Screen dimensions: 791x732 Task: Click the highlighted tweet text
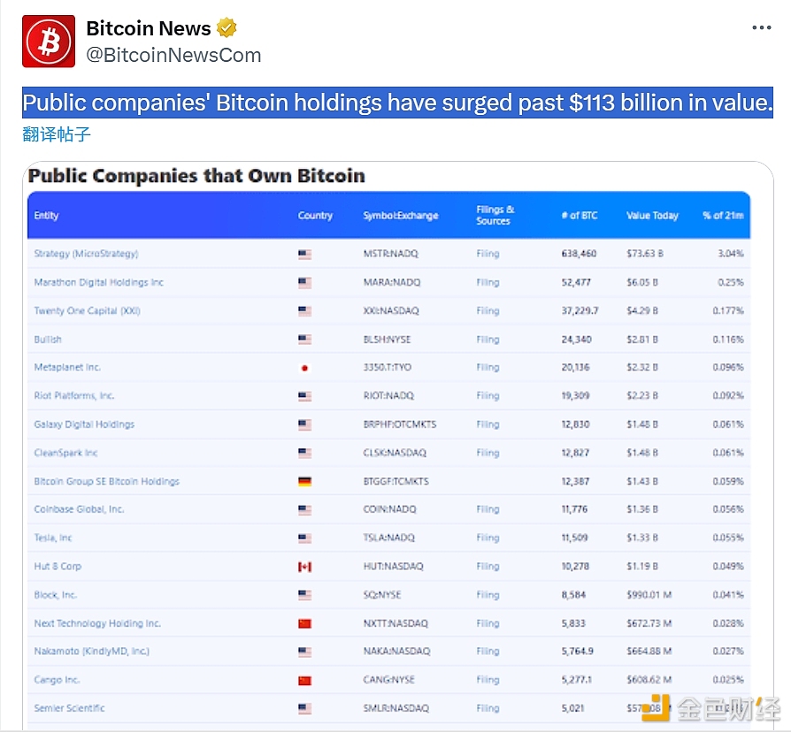click(x=396, y=103)
